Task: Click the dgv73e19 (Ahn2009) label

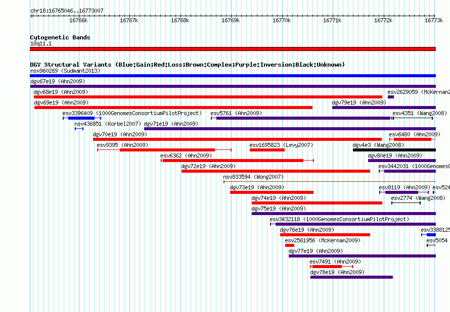Action: [x=257, y=187]
